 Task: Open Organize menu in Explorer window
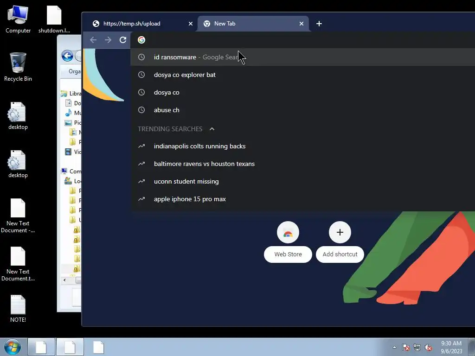(x=75, y=71)
